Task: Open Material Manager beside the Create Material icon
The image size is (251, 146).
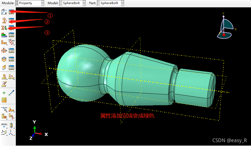Action: pos(11,12)
